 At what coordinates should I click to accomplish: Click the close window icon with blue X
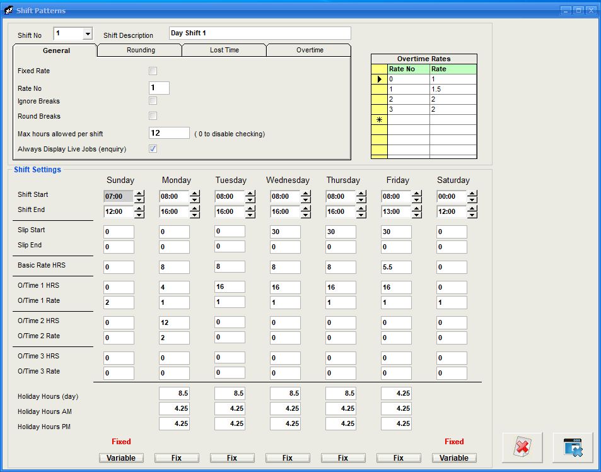tap(573, 448)
